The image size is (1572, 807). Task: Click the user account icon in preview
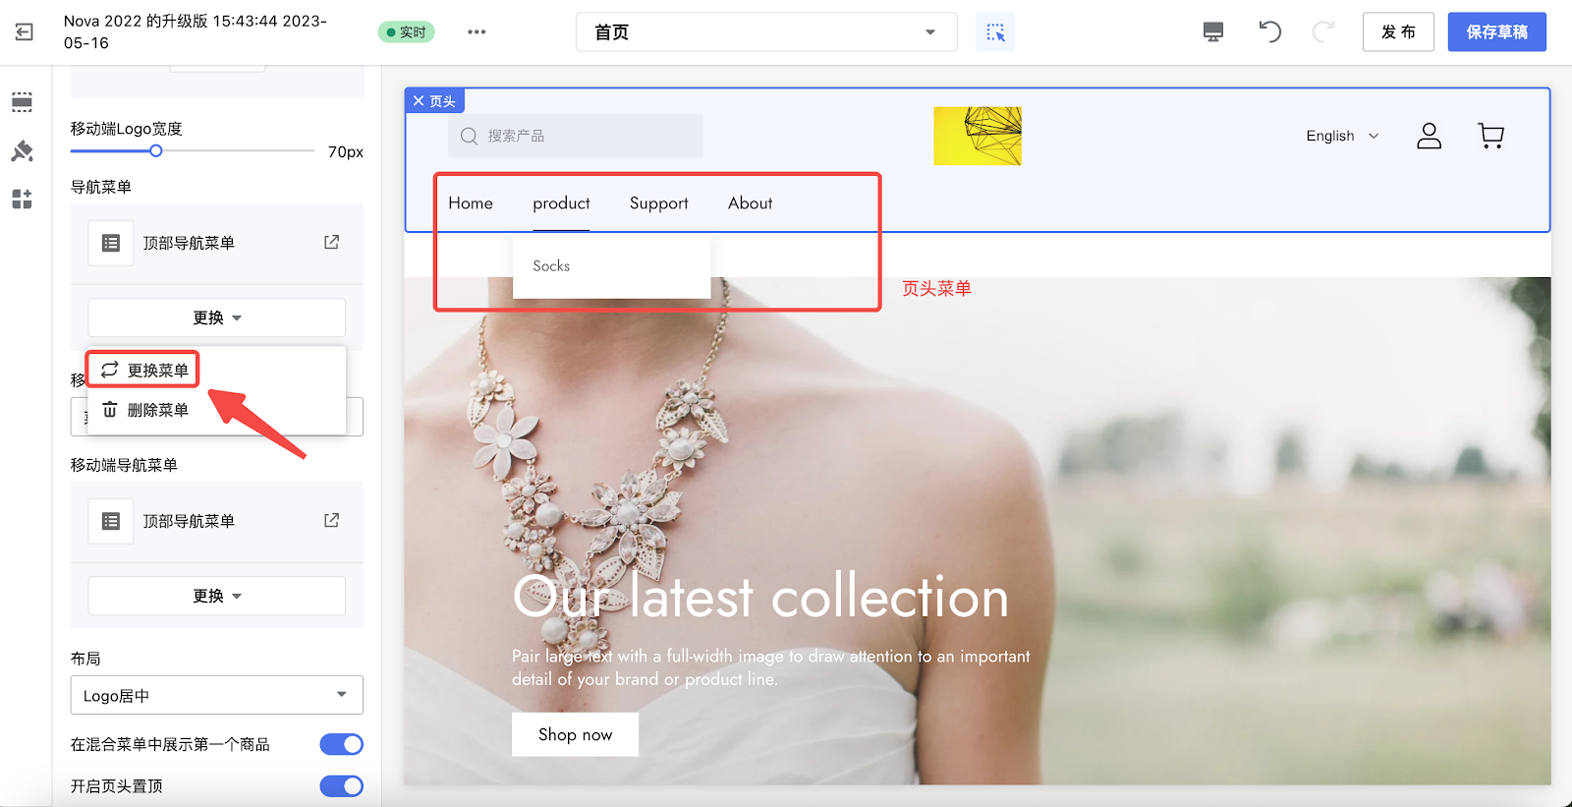pos(1429,136)
